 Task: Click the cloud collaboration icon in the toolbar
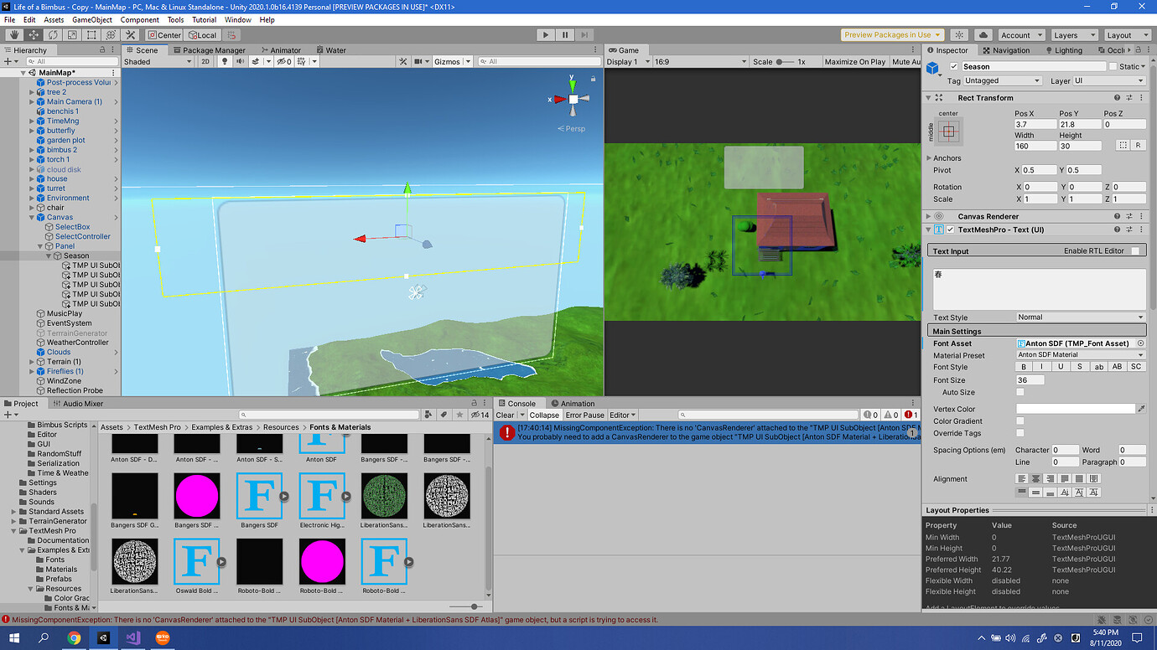[x=982, y=34]
